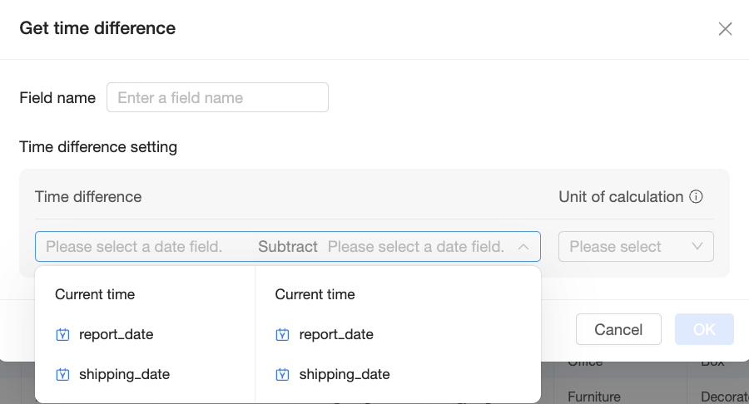Focus the Field name input box
The image size is (749, 404).
pos(217,97)
